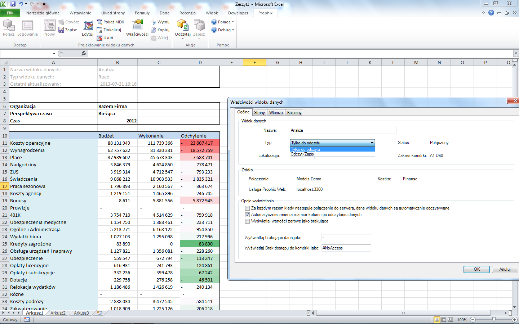This screenshot has height=324, width=519.
Task: Switch to Page Layout view icon
Action: 444,320
